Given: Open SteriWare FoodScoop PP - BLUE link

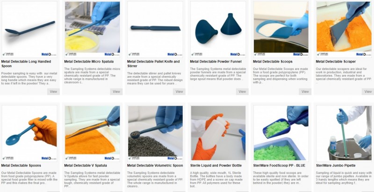Looking at the screenshot, I should (x=279, y=165).
